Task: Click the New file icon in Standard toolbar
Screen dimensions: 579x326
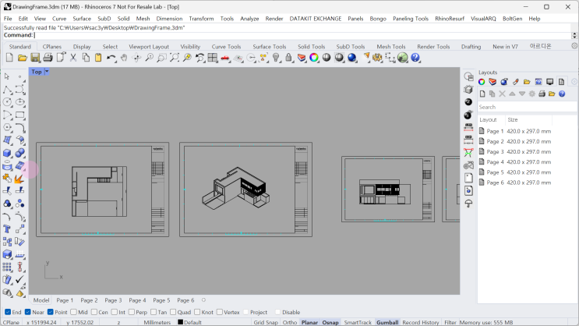Action: click(9, 58)
